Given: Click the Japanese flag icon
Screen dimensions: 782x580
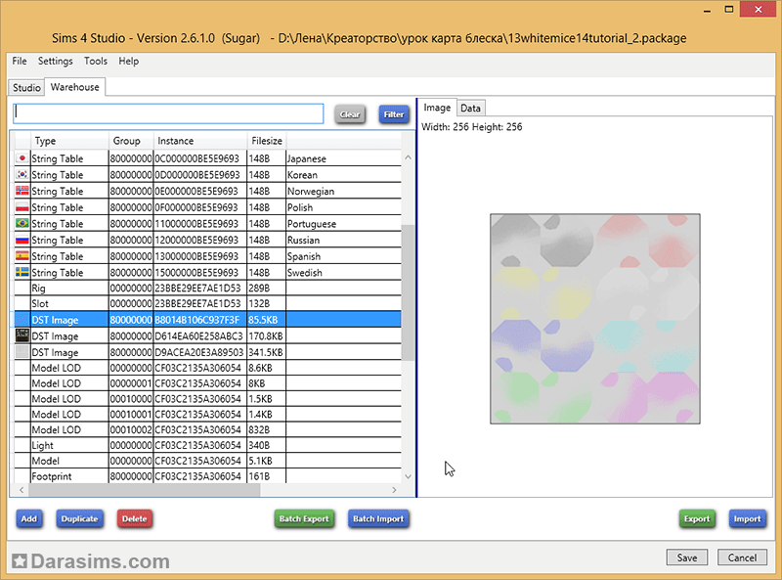Looking at the screenshot, I should pos(22,158).
